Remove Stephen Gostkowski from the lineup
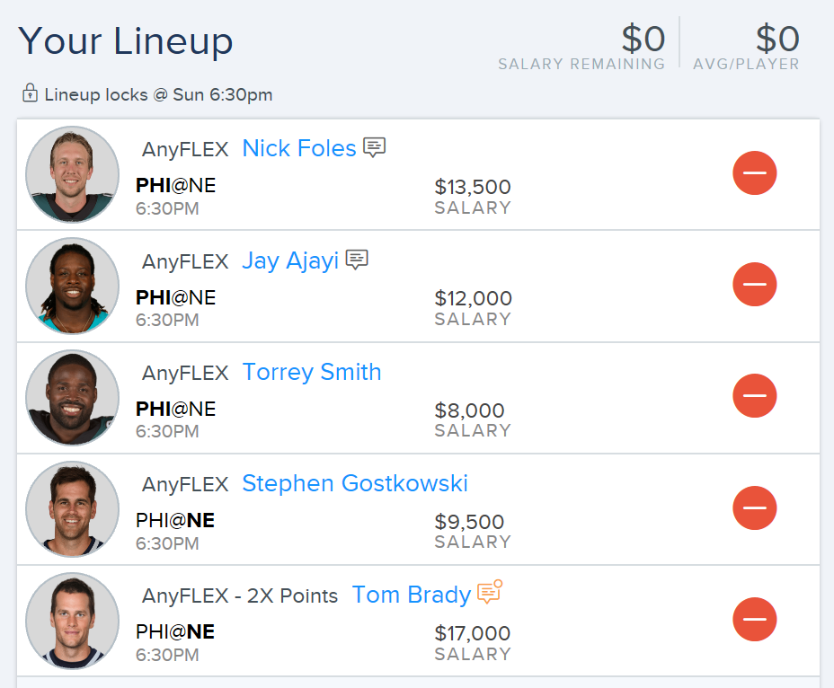Viewport: 834px width, 688px height. click(x=754, y=507)
